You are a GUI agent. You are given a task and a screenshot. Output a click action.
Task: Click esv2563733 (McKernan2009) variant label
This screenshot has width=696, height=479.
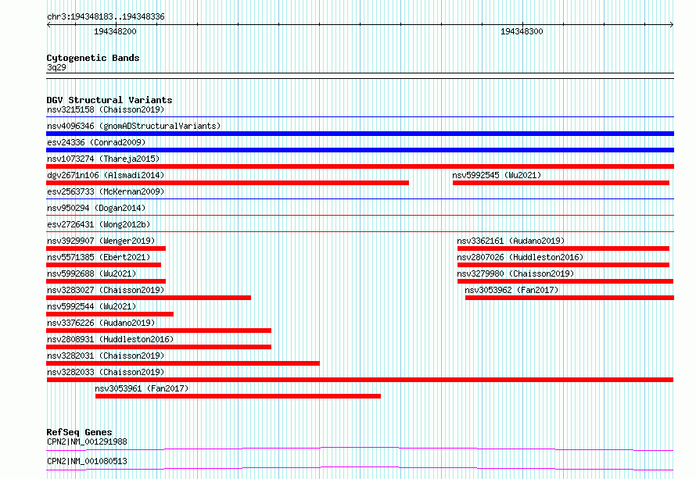tap(106, 191)
